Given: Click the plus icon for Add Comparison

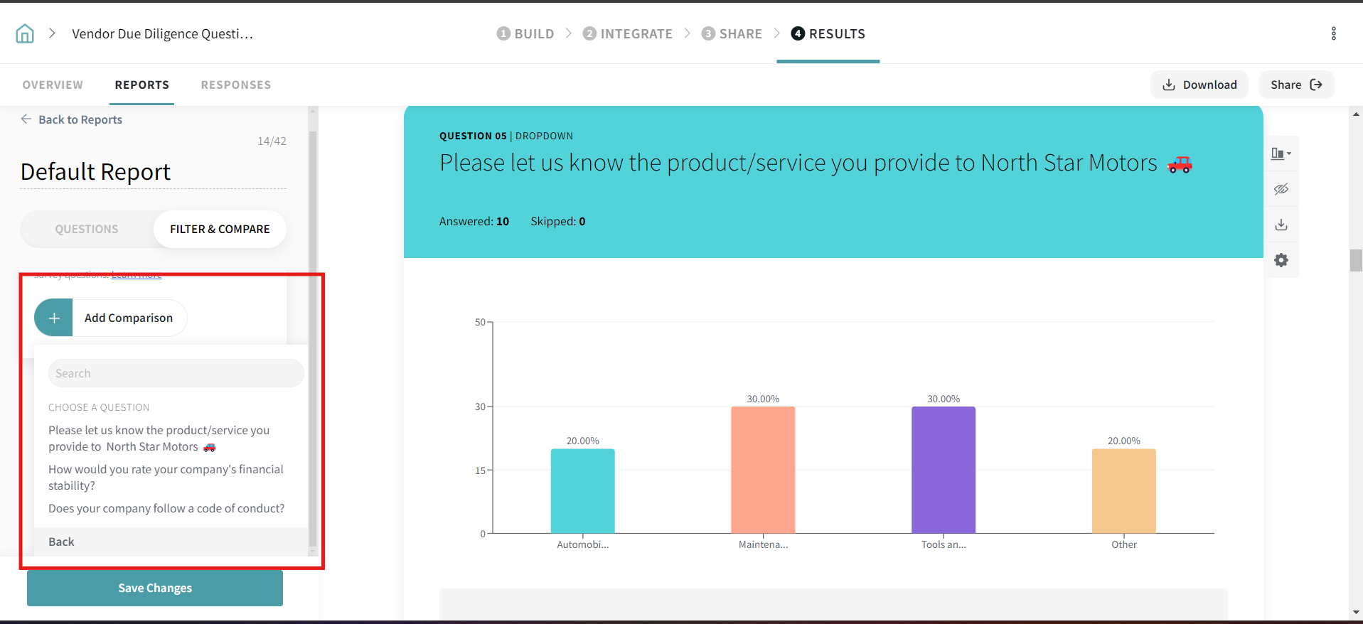Looking at the screenshot, I should pyautogui.click(x=54, y=318).
